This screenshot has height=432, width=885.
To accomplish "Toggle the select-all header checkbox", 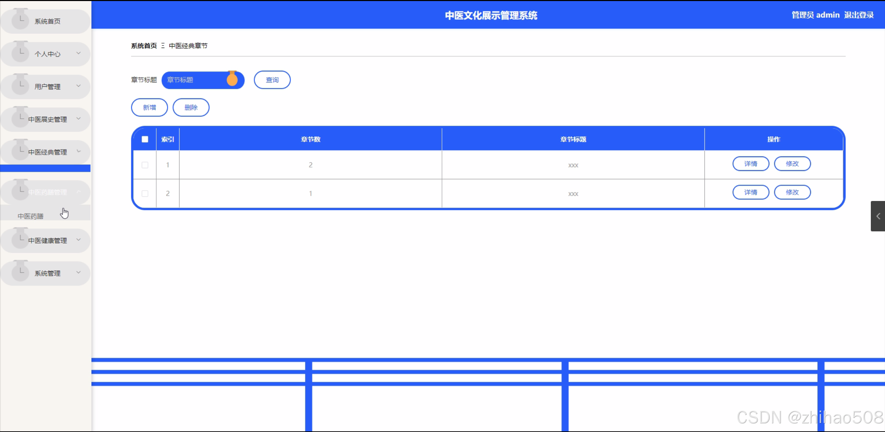I will click(145, 139).
